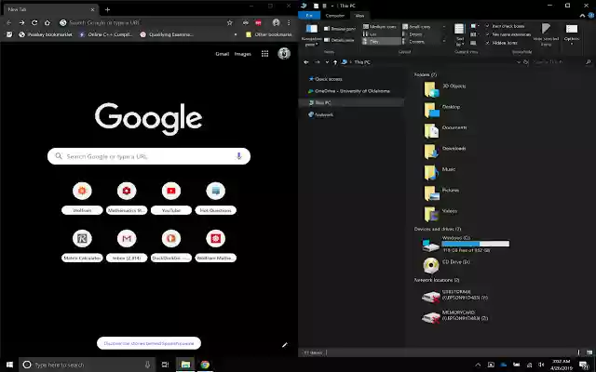Viewport: 596px width, 372px height.
Task: Click the Windows (C:) drive usage bar
Action: point(475,244)
